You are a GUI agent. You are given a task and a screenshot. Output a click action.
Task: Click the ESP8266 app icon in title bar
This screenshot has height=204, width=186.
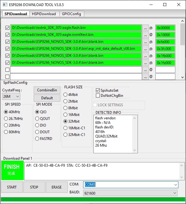tap(5, 5)
